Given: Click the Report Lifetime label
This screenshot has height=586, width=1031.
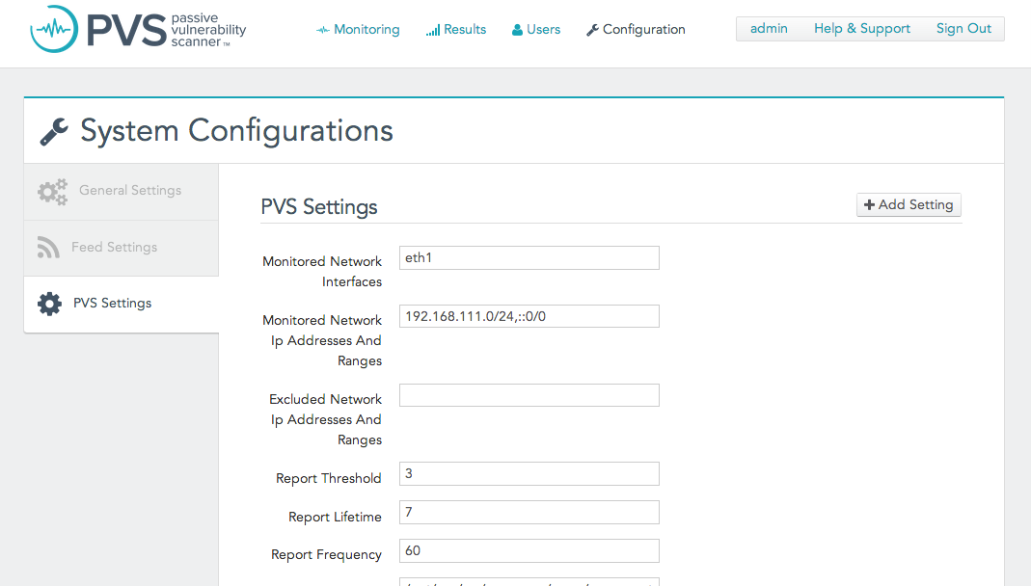Looking at the screenshot, I should (335, 517).
